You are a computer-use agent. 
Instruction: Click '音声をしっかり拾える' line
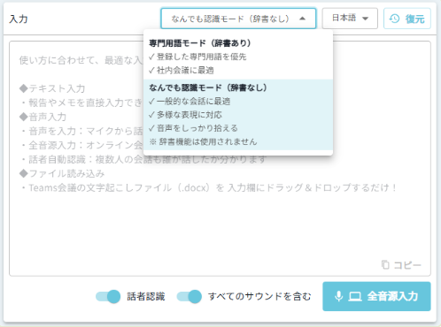193,128
